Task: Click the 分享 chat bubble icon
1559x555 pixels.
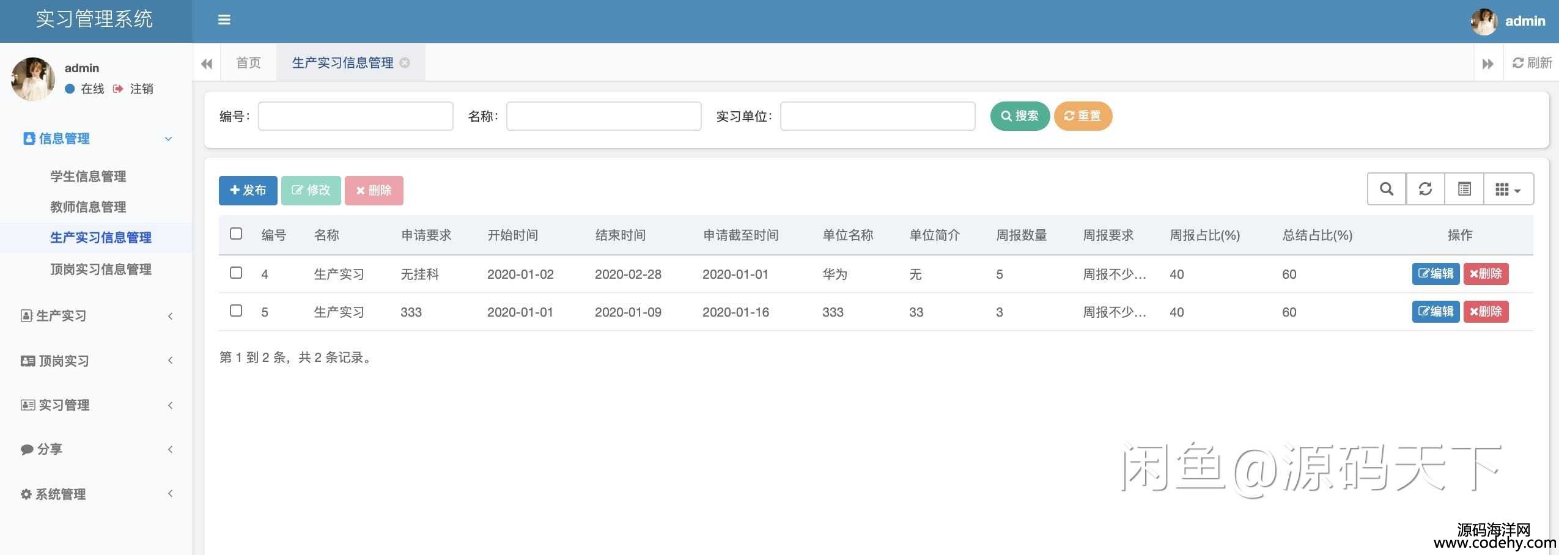Action: tap(27, 449)
